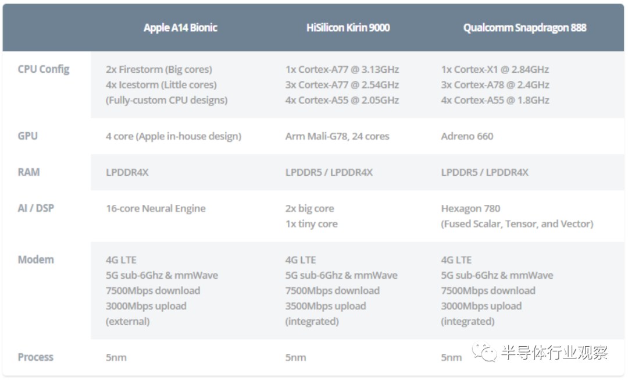Click "5nm" in Kirin 9000 column
This screenshot has height=380, width=628.
295,357
